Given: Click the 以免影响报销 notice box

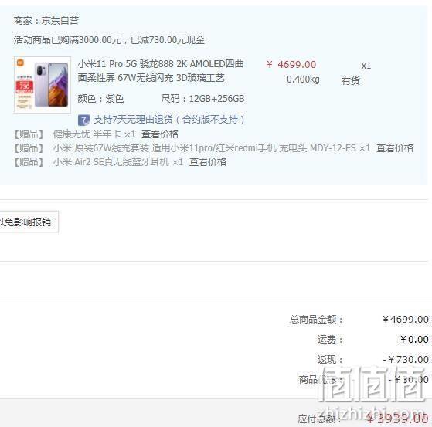Looking at the screenshot, I should pos(29,222).
